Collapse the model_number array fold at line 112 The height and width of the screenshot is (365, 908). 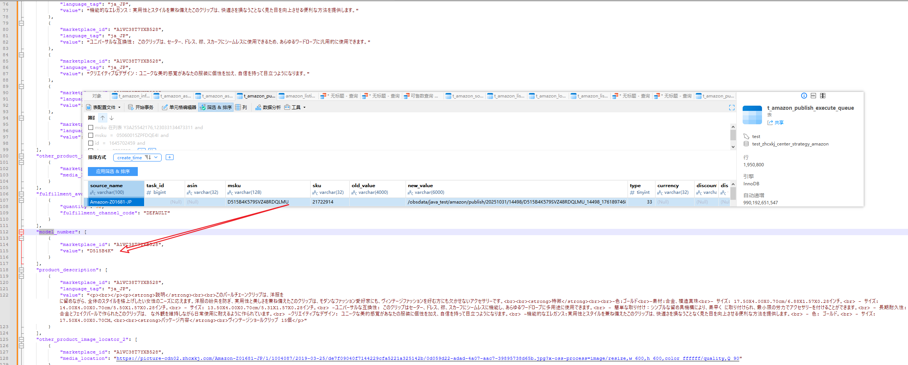[21, 232]
